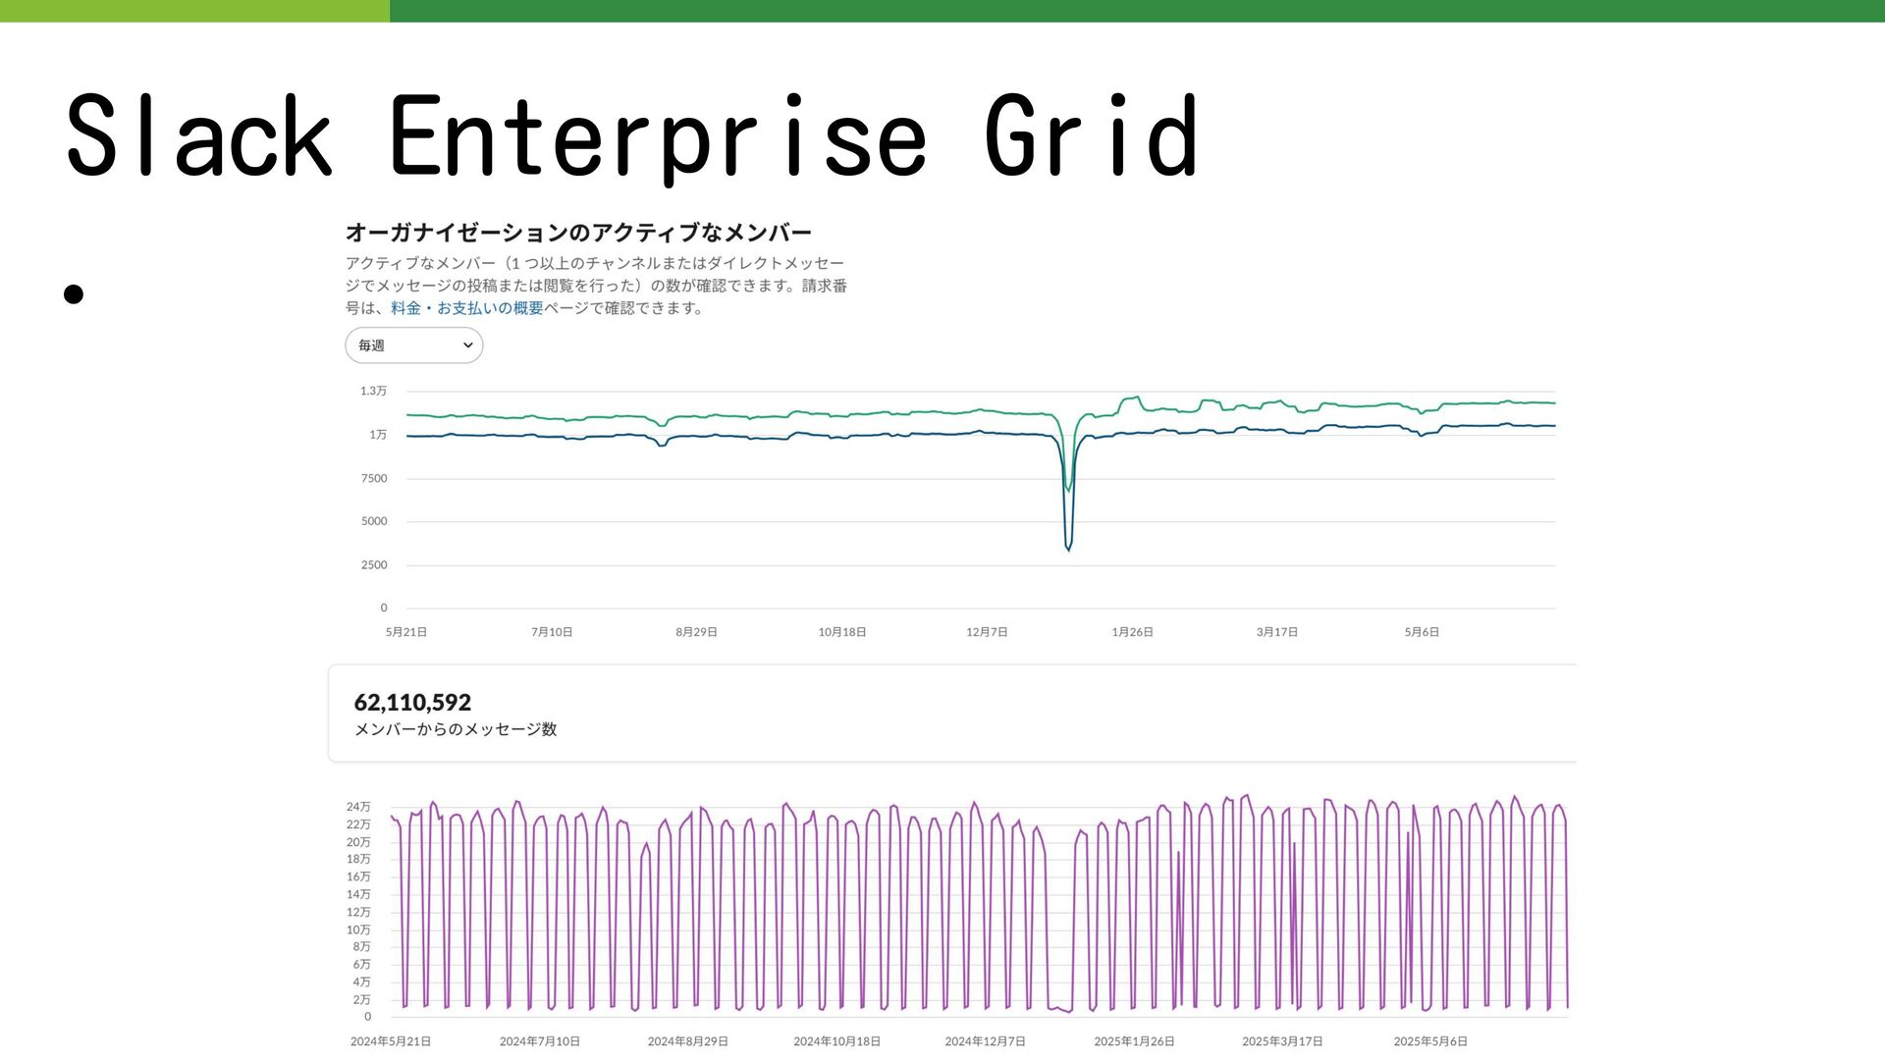Click the 24万 axis label on messages chart
This screenshot has width=1885, height=1061.
[x=358, y=807]
